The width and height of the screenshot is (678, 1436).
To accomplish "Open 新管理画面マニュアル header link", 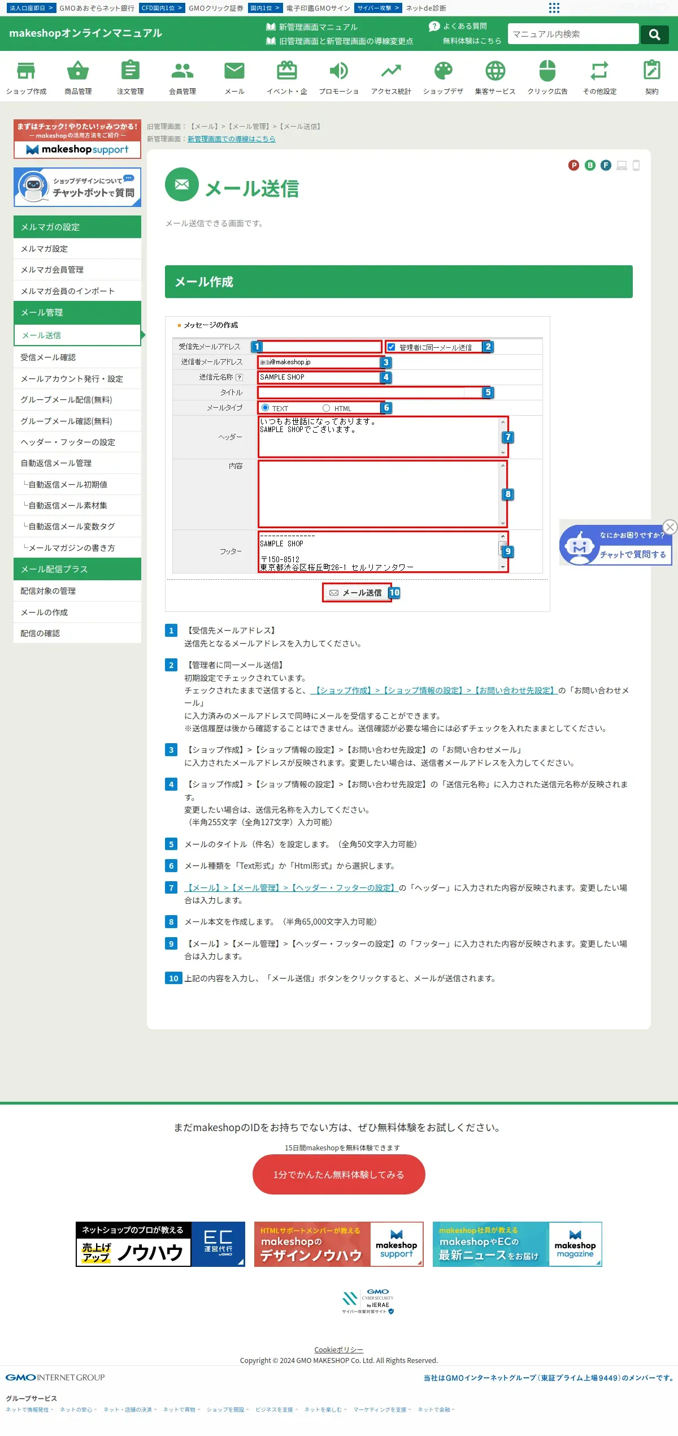I will (x=312, y=27).
